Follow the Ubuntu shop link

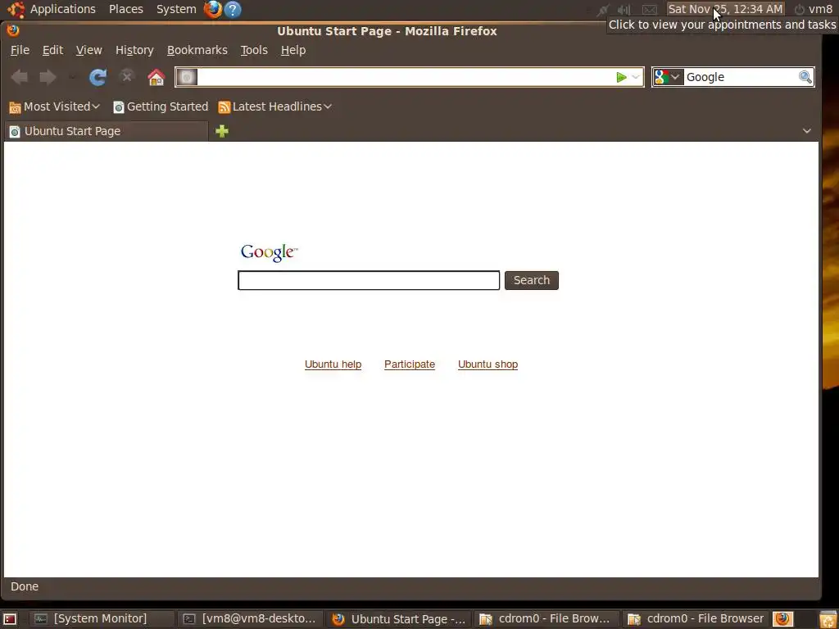pyautogui.click(x=488, y=364)
